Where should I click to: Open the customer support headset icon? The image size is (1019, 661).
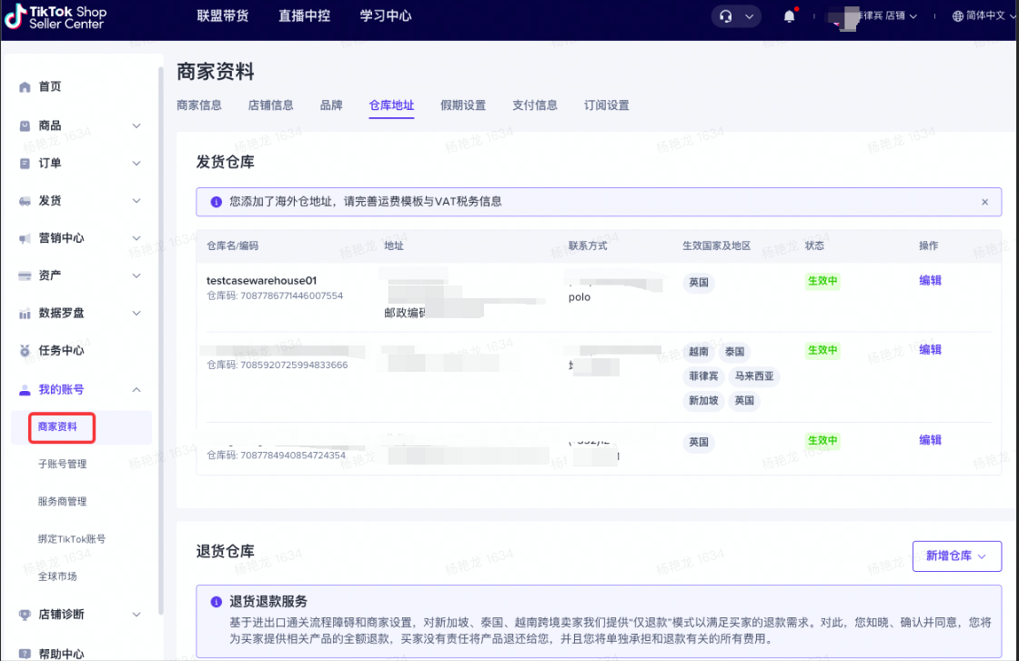point(726,16)
